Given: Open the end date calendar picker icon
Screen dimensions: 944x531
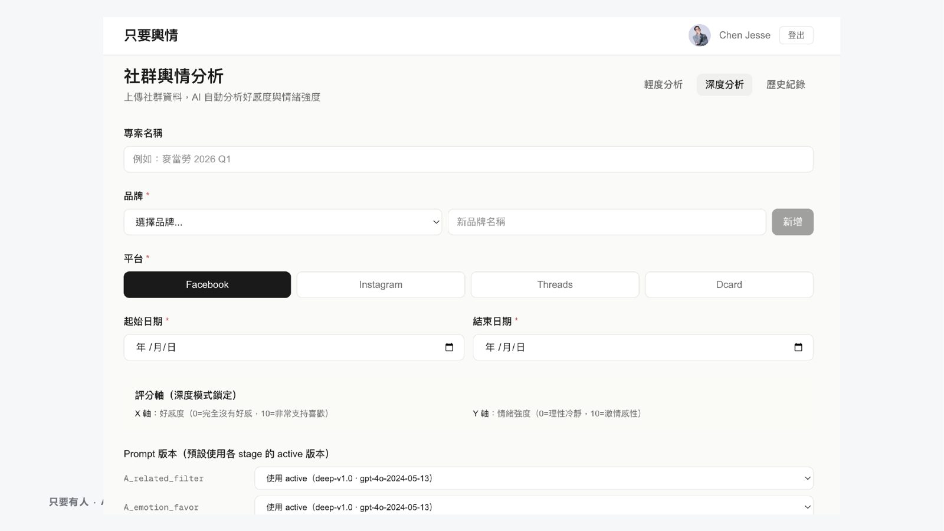Looking at the screenshot, I should tap(798, 348).
